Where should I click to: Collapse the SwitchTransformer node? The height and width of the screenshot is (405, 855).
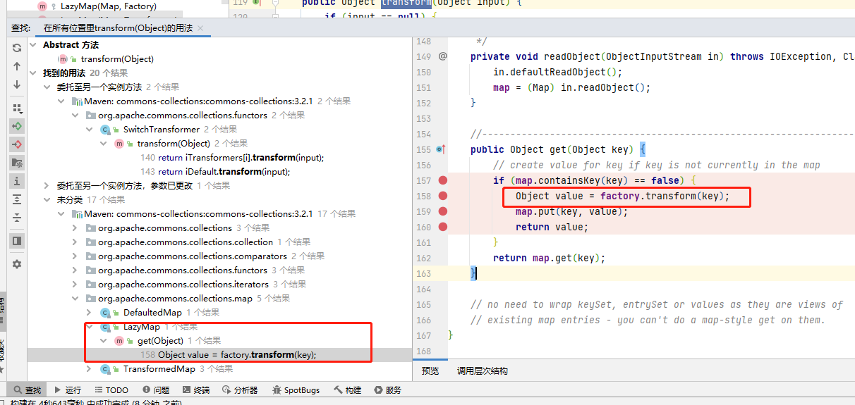pyautogui.click(x=89, y=130)
